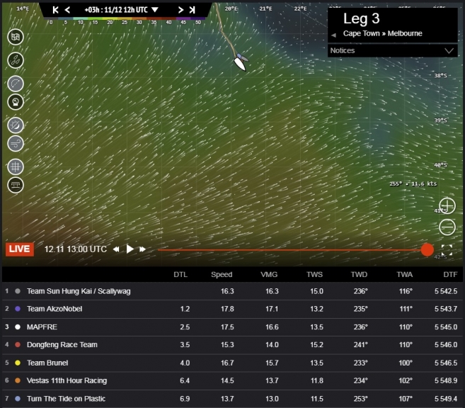This screenshot has width=465, height=408.
Task: Click the blue dot beside Turn The Tide
Action: (18, 399)
